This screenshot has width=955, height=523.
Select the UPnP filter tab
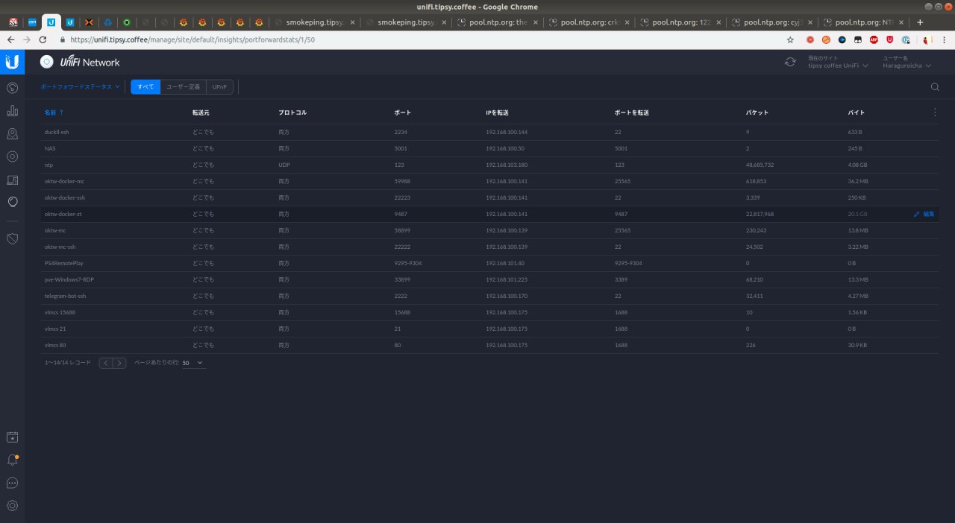(x=219, y=87)
